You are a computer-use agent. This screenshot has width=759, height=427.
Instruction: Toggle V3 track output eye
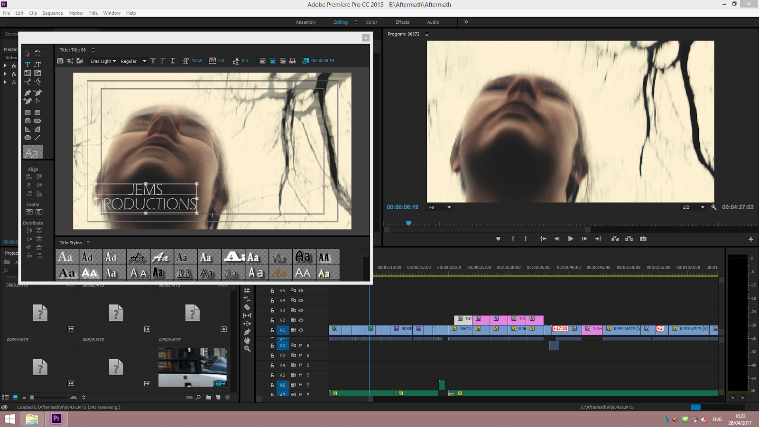tap(301, 310)
